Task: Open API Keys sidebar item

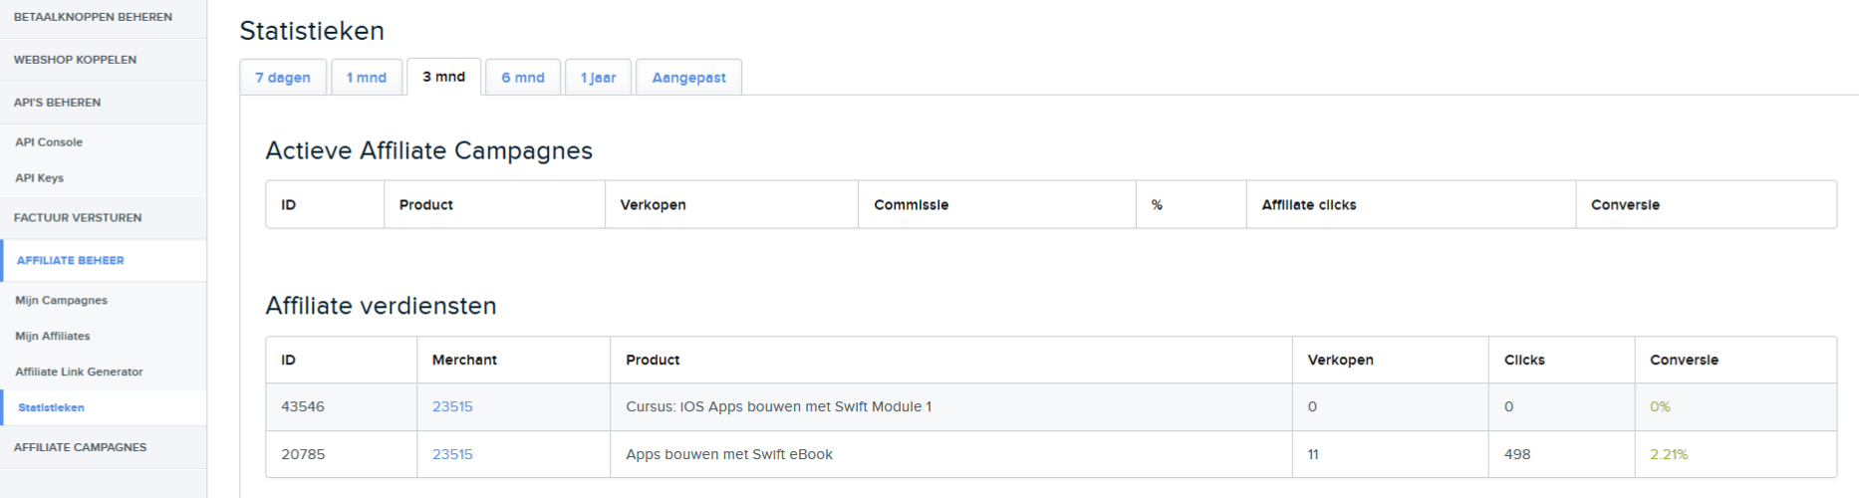Action: click(40, 178)
